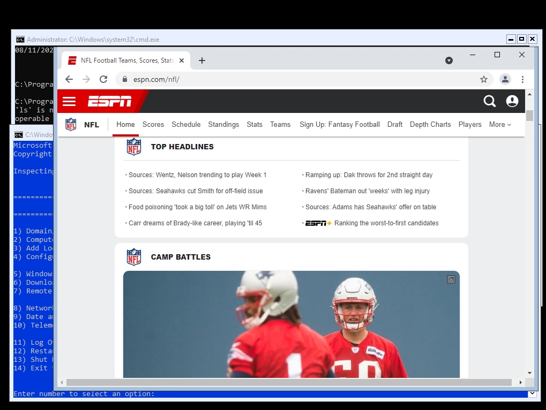Close the NFL Football Teams tab
The width and height of the screenshot is (546, 410).
[x=182, y=60]
